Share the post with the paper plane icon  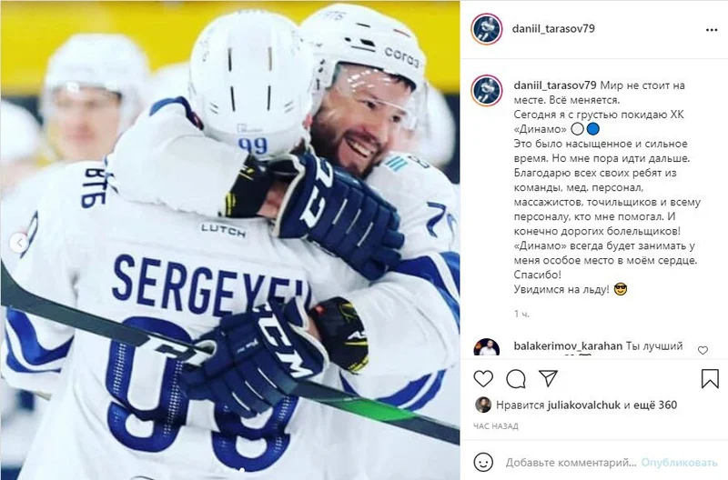(x=549, y=378)
